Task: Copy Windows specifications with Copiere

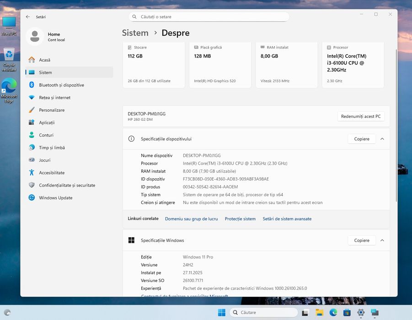Action: click(x=362, y=240)
